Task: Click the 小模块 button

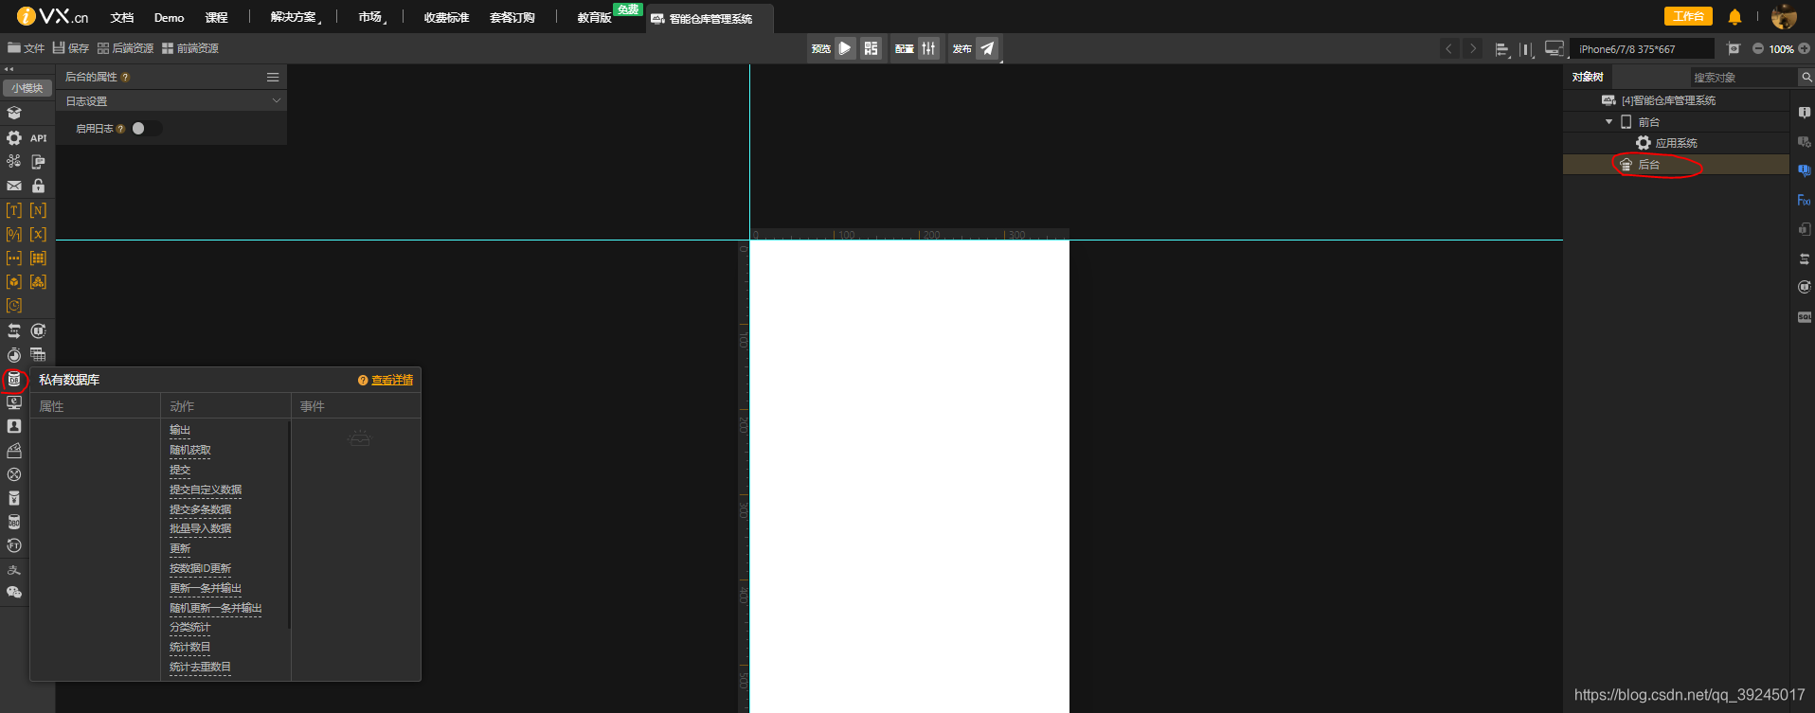Action: pyautogui.click(x=27, y=88)
